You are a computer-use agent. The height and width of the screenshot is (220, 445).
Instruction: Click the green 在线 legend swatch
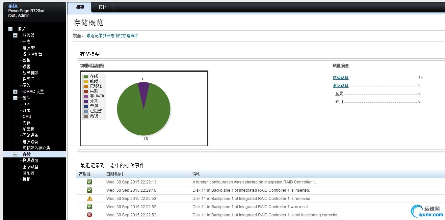[86, 76]
